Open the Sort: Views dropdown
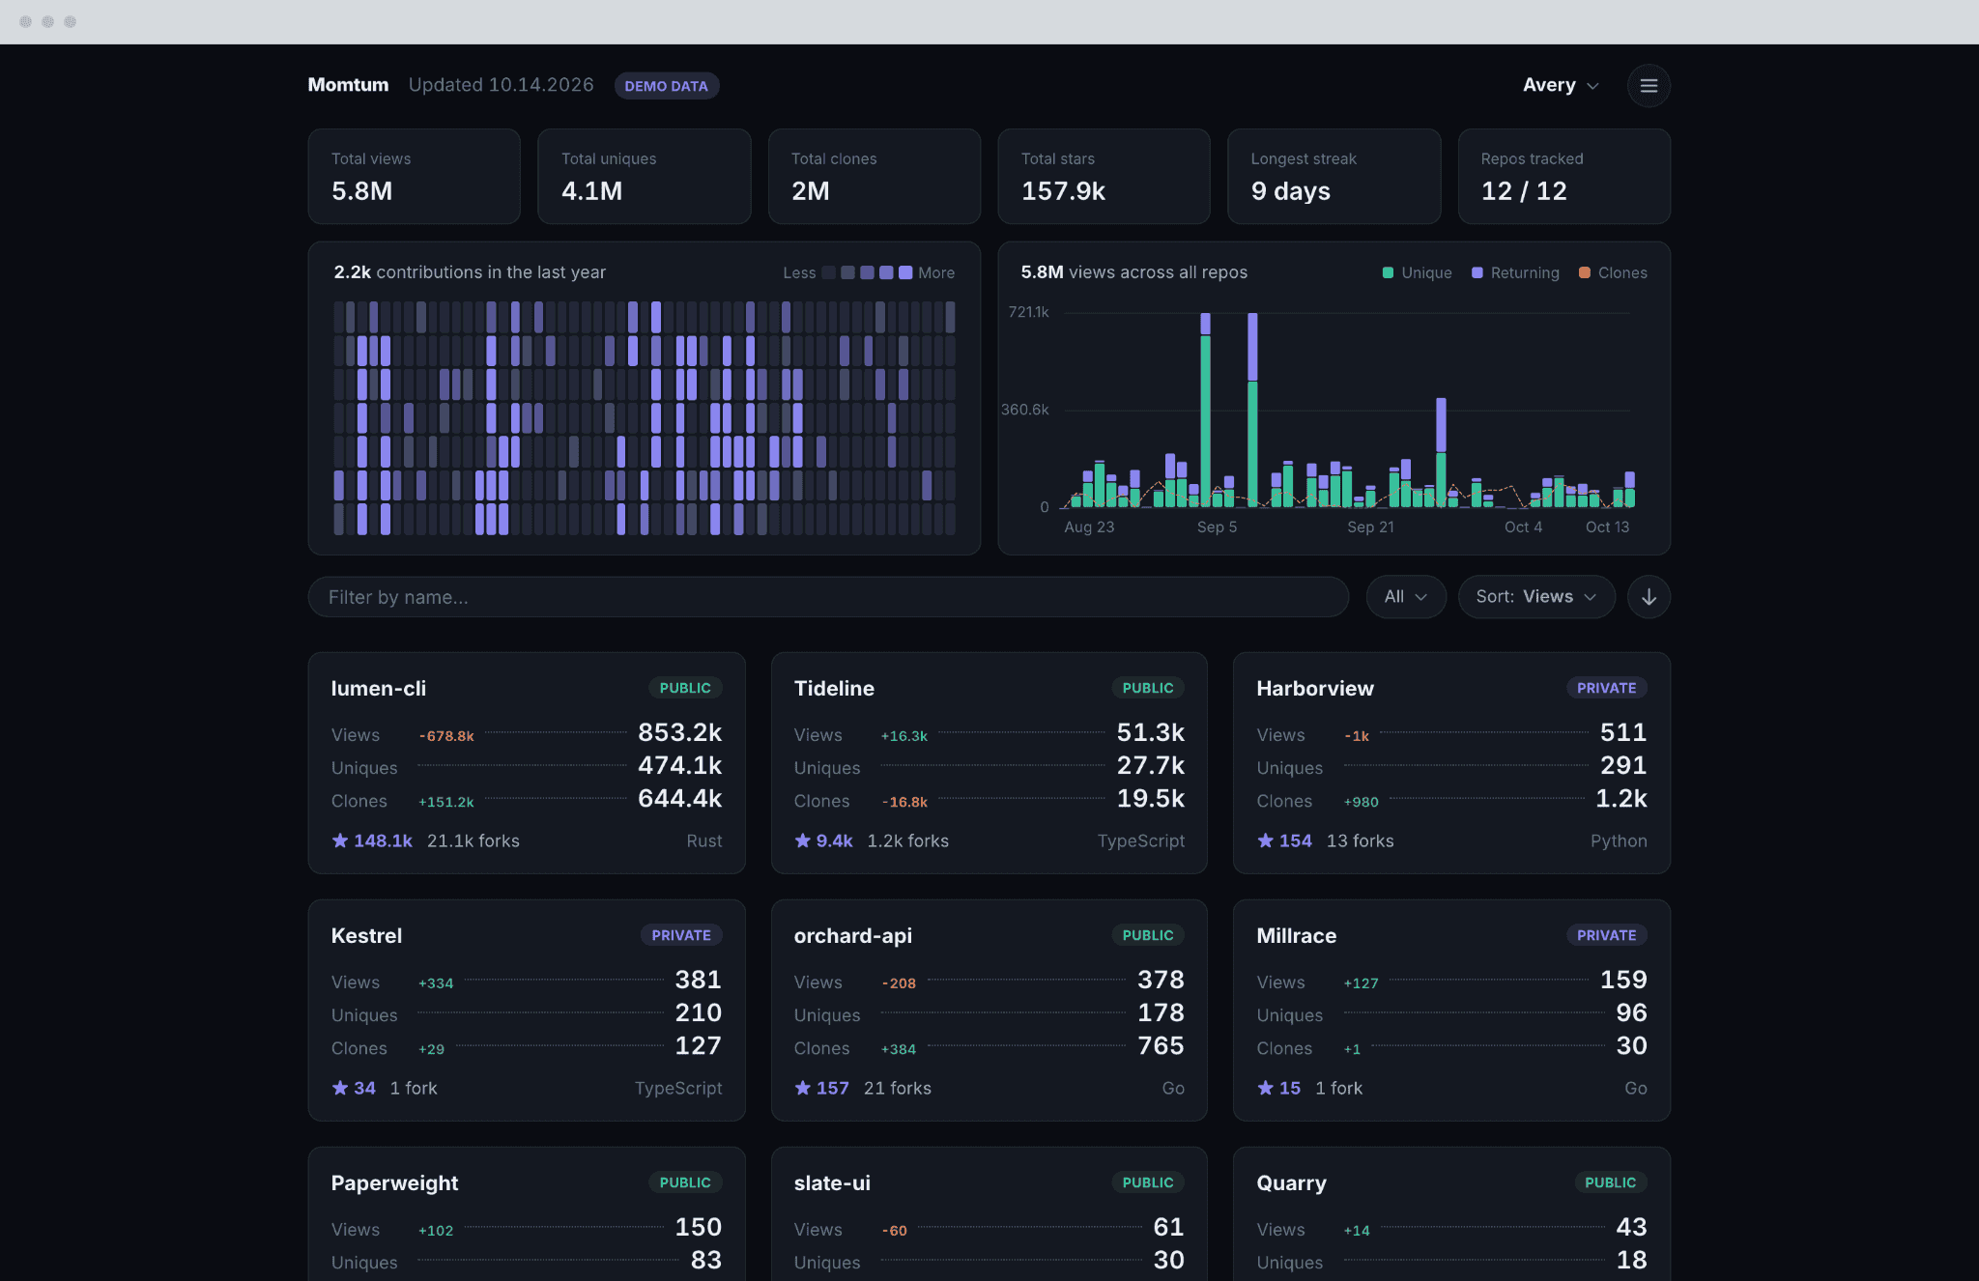 point(1536,597)
